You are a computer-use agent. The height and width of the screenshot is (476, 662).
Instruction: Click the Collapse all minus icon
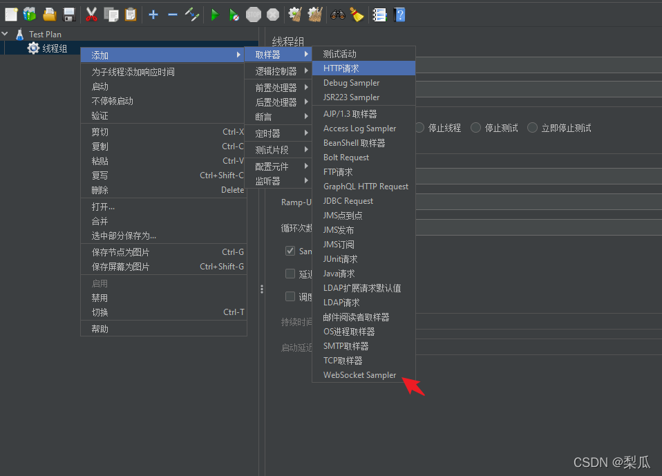tap(173, 15)
